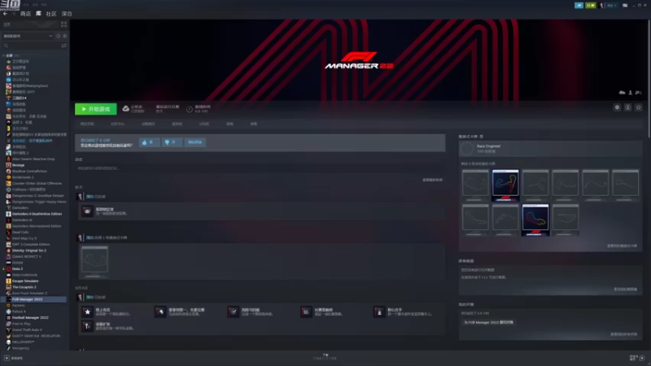Image resolution: width=651 pixels, height=366 pixels.
Task: Click the second colored track trading card
Action: (x=535, y=220)
